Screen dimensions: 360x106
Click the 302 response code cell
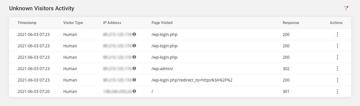286,69
